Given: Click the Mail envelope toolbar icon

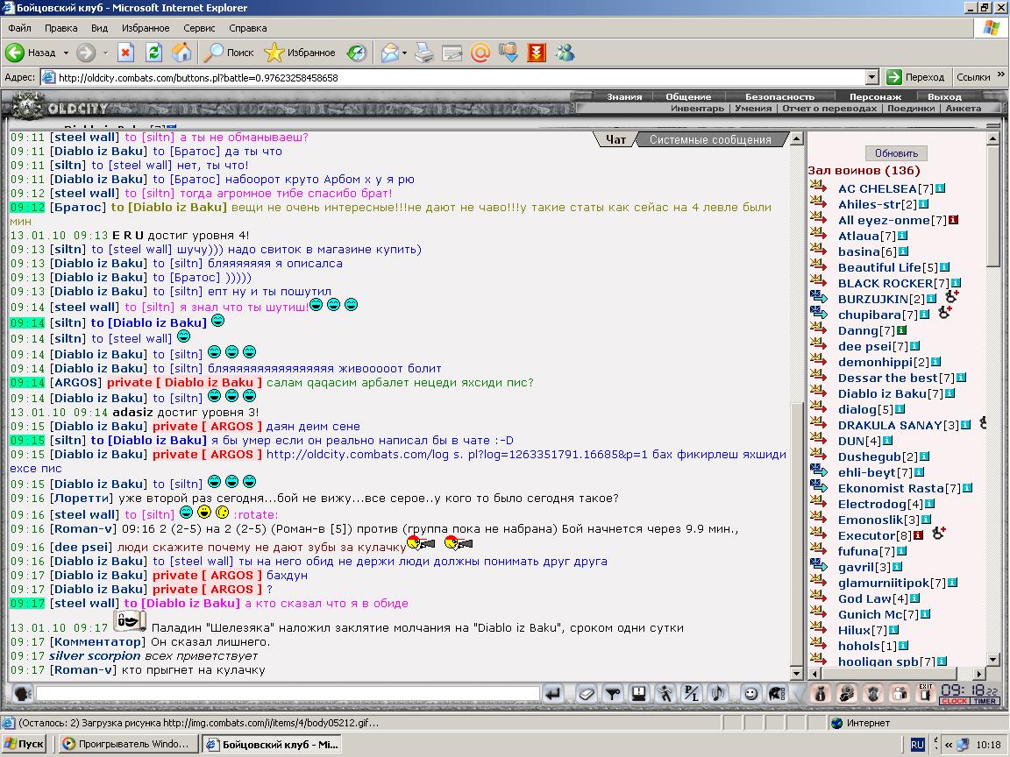Looking at the screenshot, I should (x=389, y=53).
